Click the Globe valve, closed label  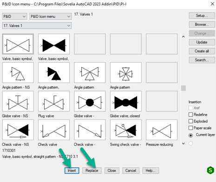[125, 116]
